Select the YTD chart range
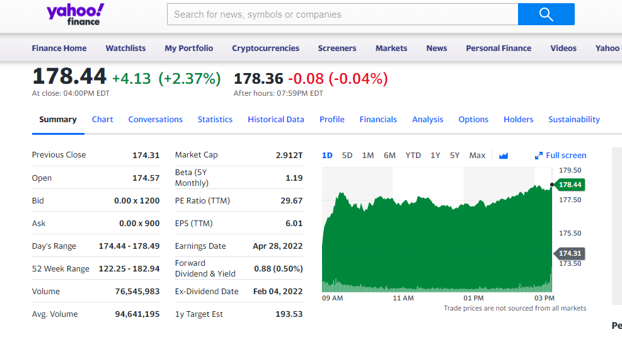This screenshot has width=622, height=337. click(x=413, y=156)
